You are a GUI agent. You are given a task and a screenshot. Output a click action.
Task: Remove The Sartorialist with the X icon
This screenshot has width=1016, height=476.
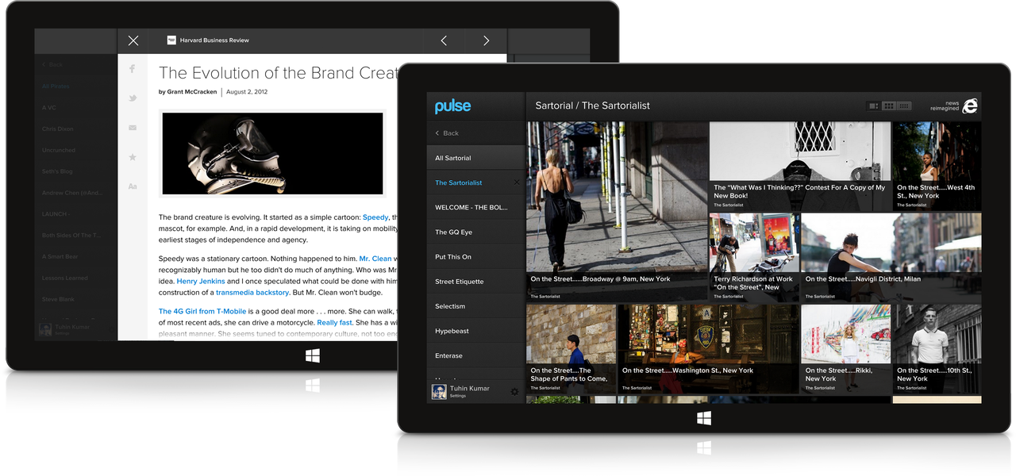(x=517, y=182)
